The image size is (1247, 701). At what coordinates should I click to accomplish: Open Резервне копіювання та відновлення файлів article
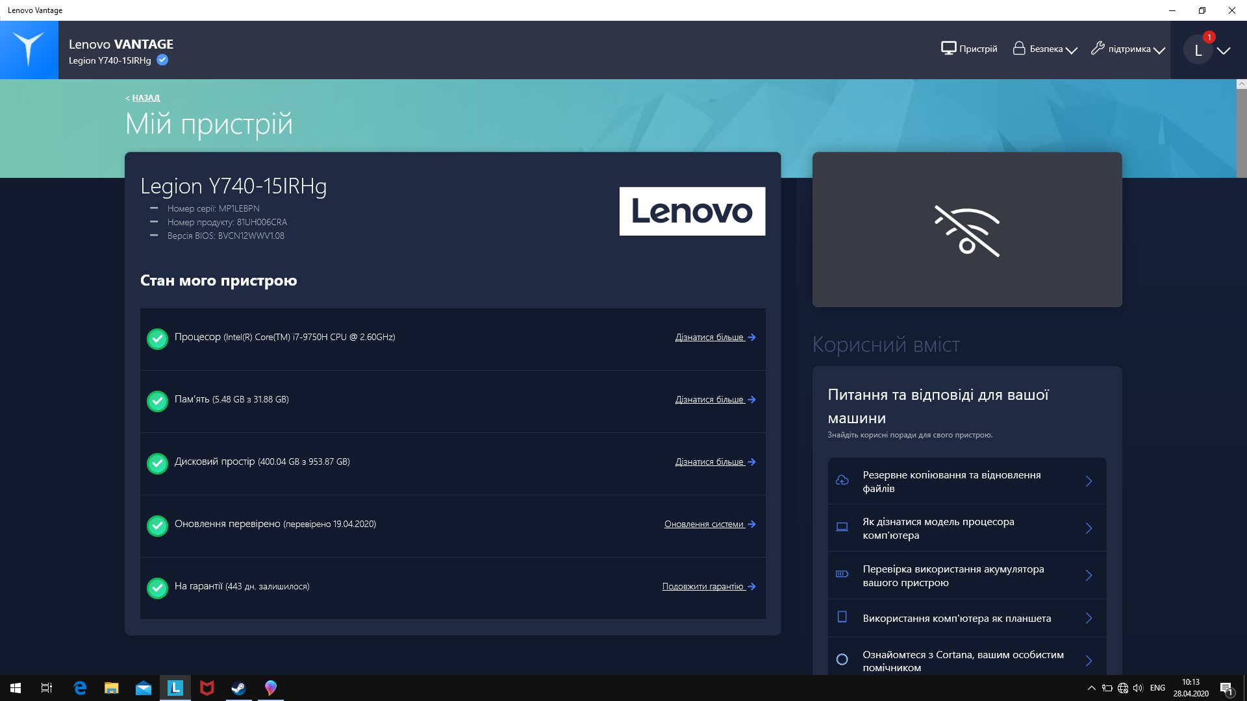pos(967,481)
